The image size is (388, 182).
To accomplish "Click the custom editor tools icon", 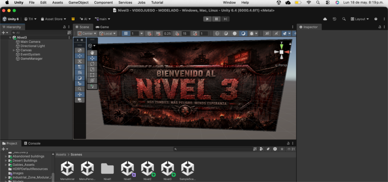I will tap(92, 86).
